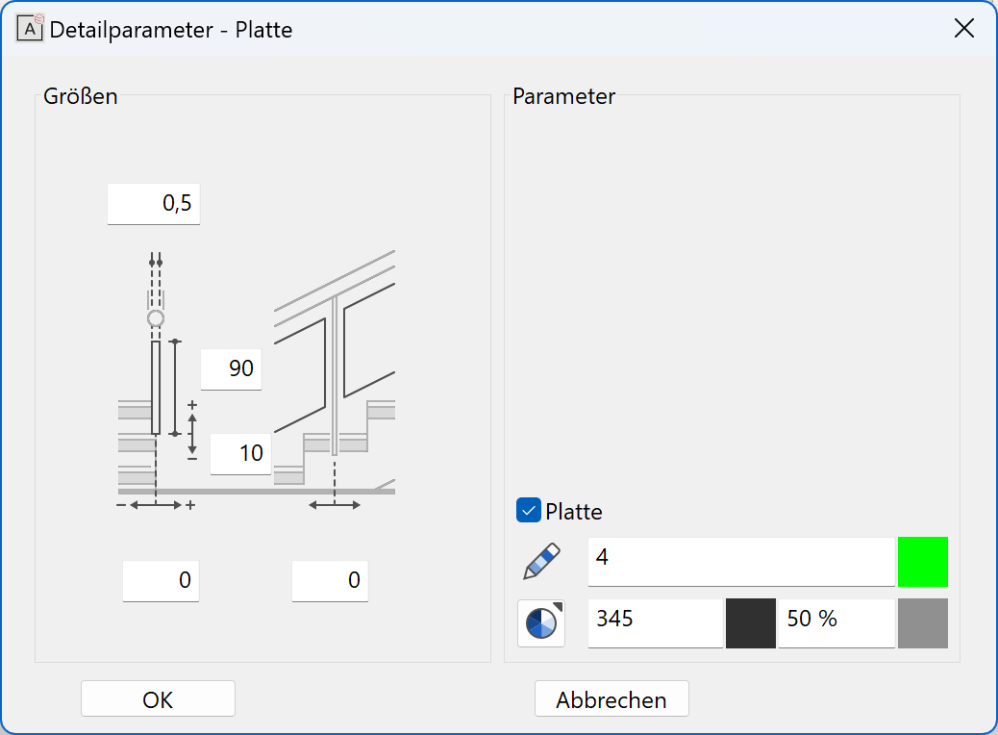Viewport: 998px width, 735px height.
Task: Focus the pen number field showing 4
Action: tap(741, 561)
